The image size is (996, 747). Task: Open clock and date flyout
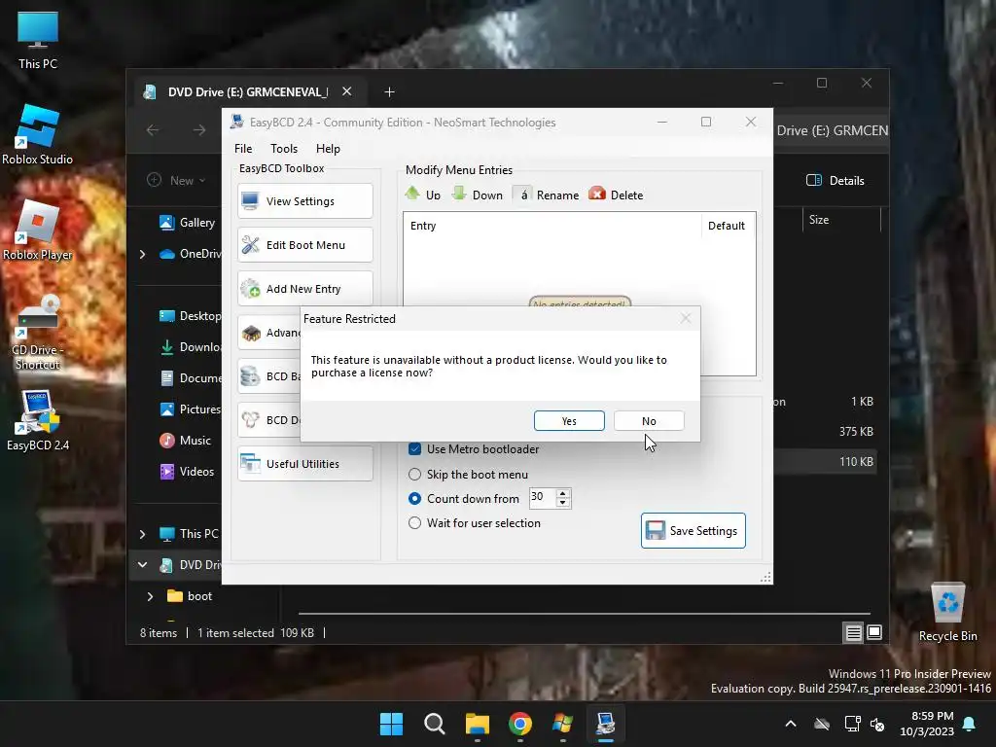pos(927,724)
